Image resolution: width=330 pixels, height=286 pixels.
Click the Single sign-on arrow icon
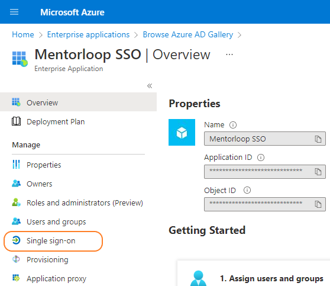point(16,240)
